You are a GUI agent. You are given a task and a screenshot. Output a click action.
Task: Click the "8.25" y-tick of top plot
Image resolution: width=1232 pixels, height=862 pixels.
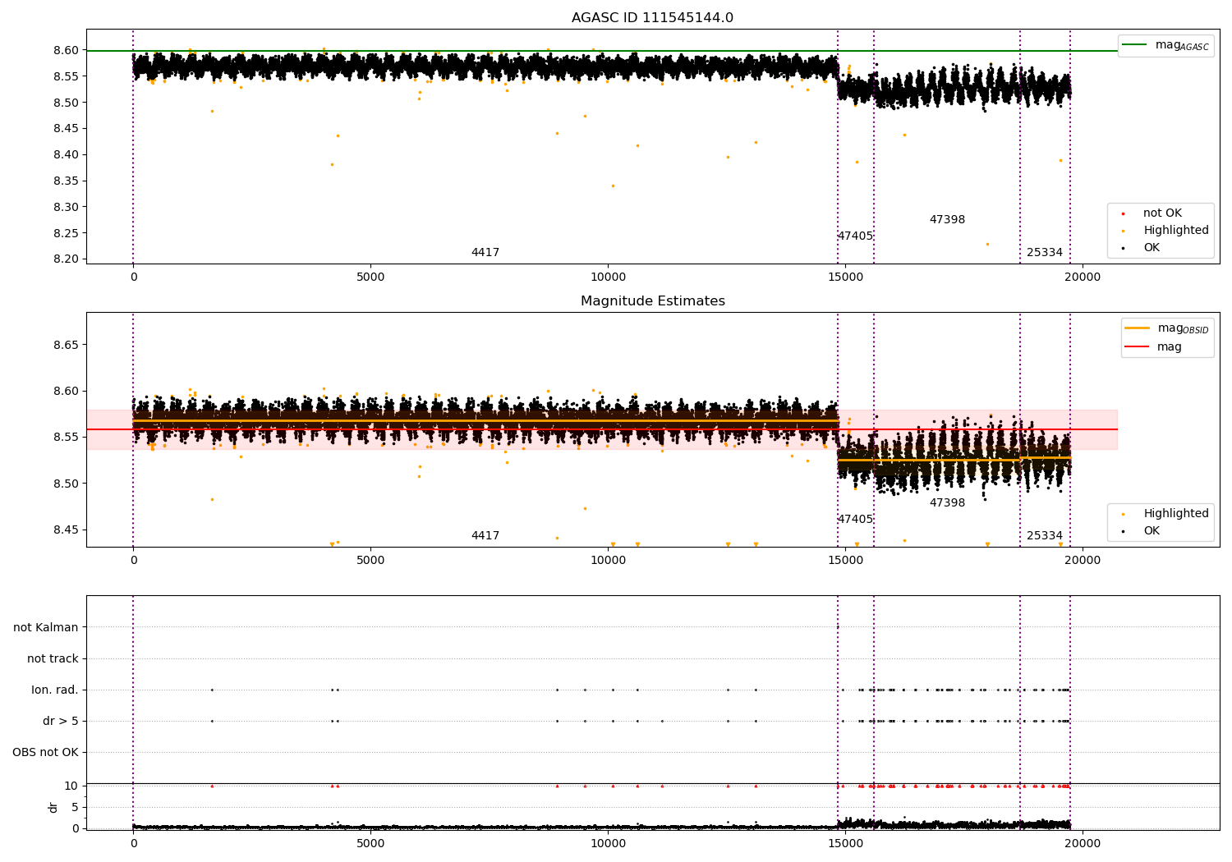pyautogui.click(x=67, y=233)
